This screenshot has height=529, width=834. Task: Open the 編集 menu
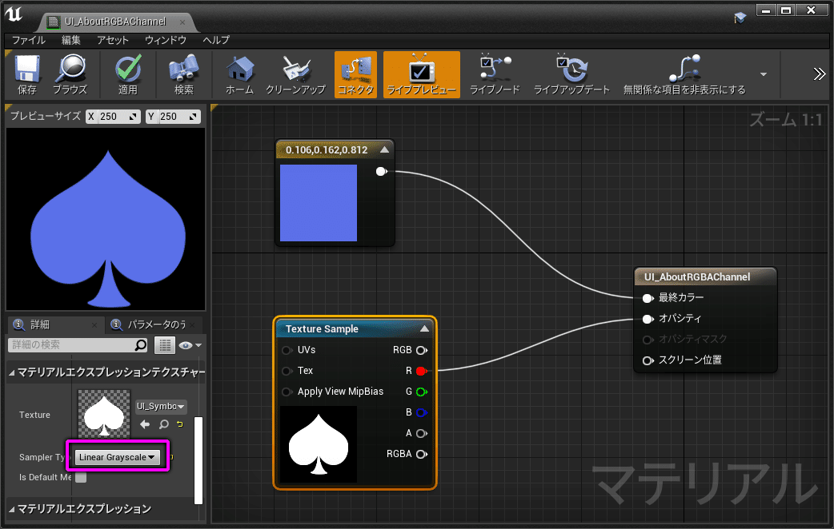70,41
